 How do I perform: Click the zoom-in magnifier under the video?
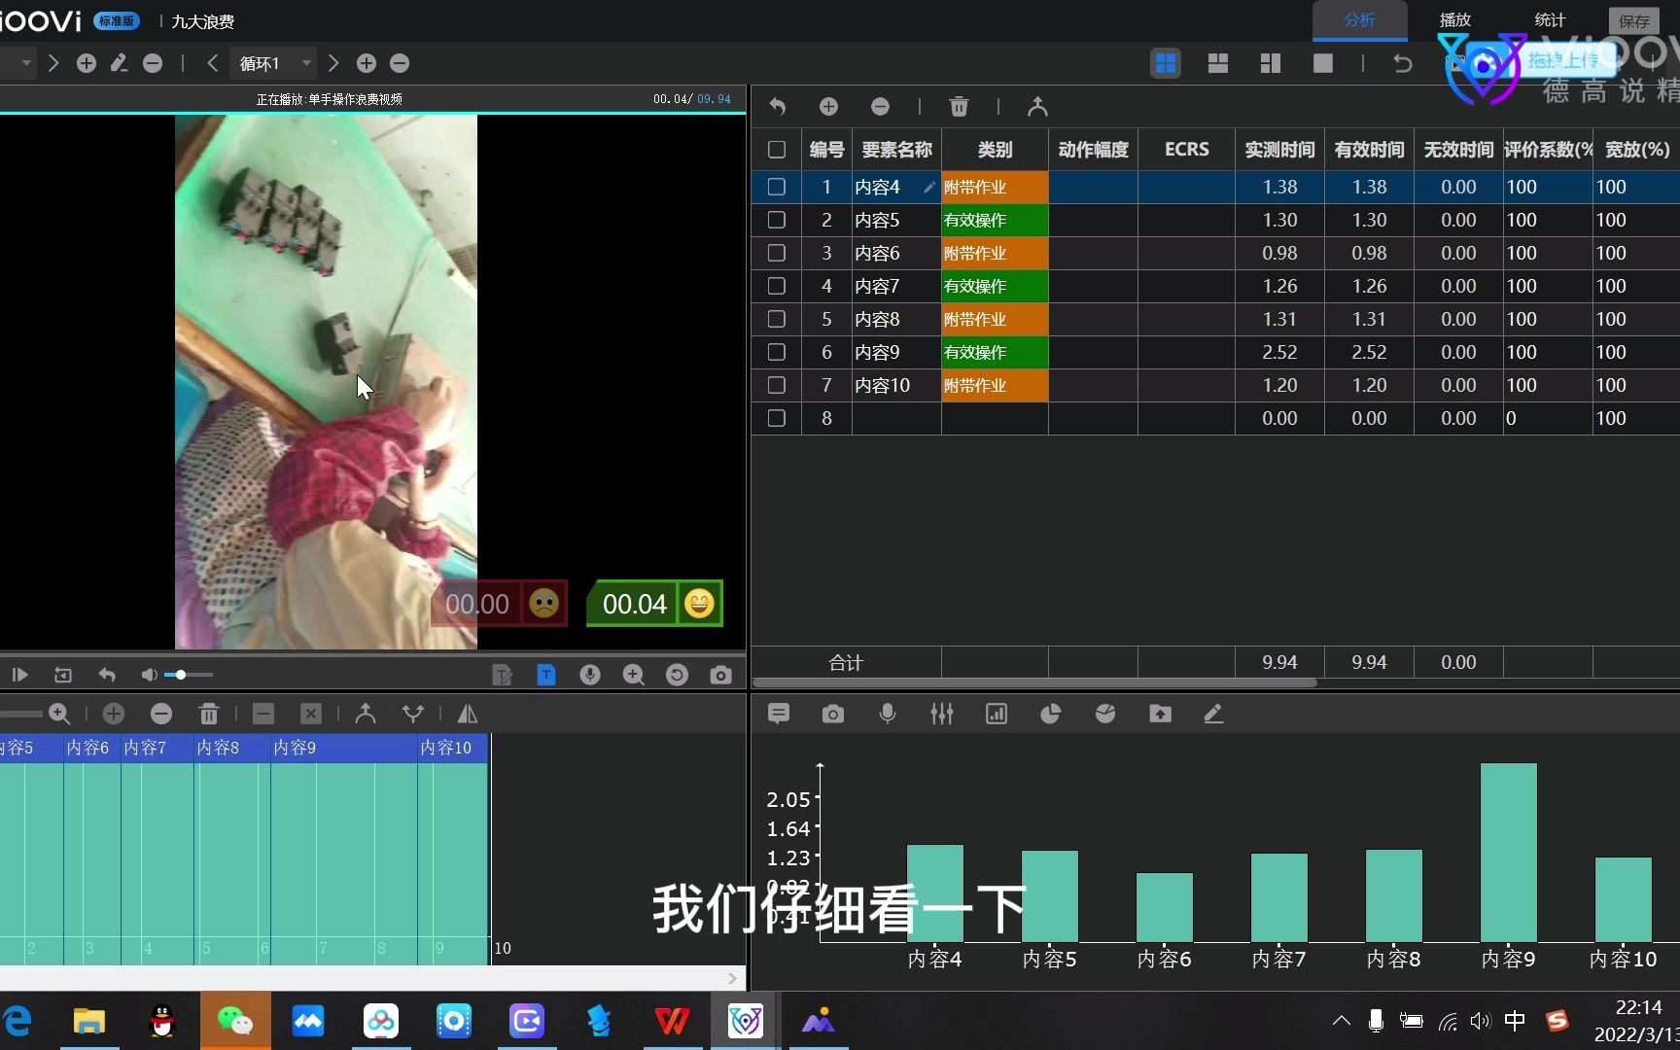pyautogui.click(x=634, y=675)
